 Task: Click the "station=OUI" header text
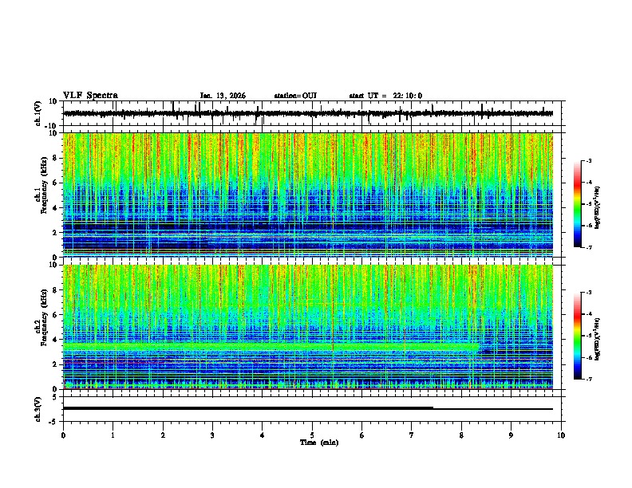point(295,96)
